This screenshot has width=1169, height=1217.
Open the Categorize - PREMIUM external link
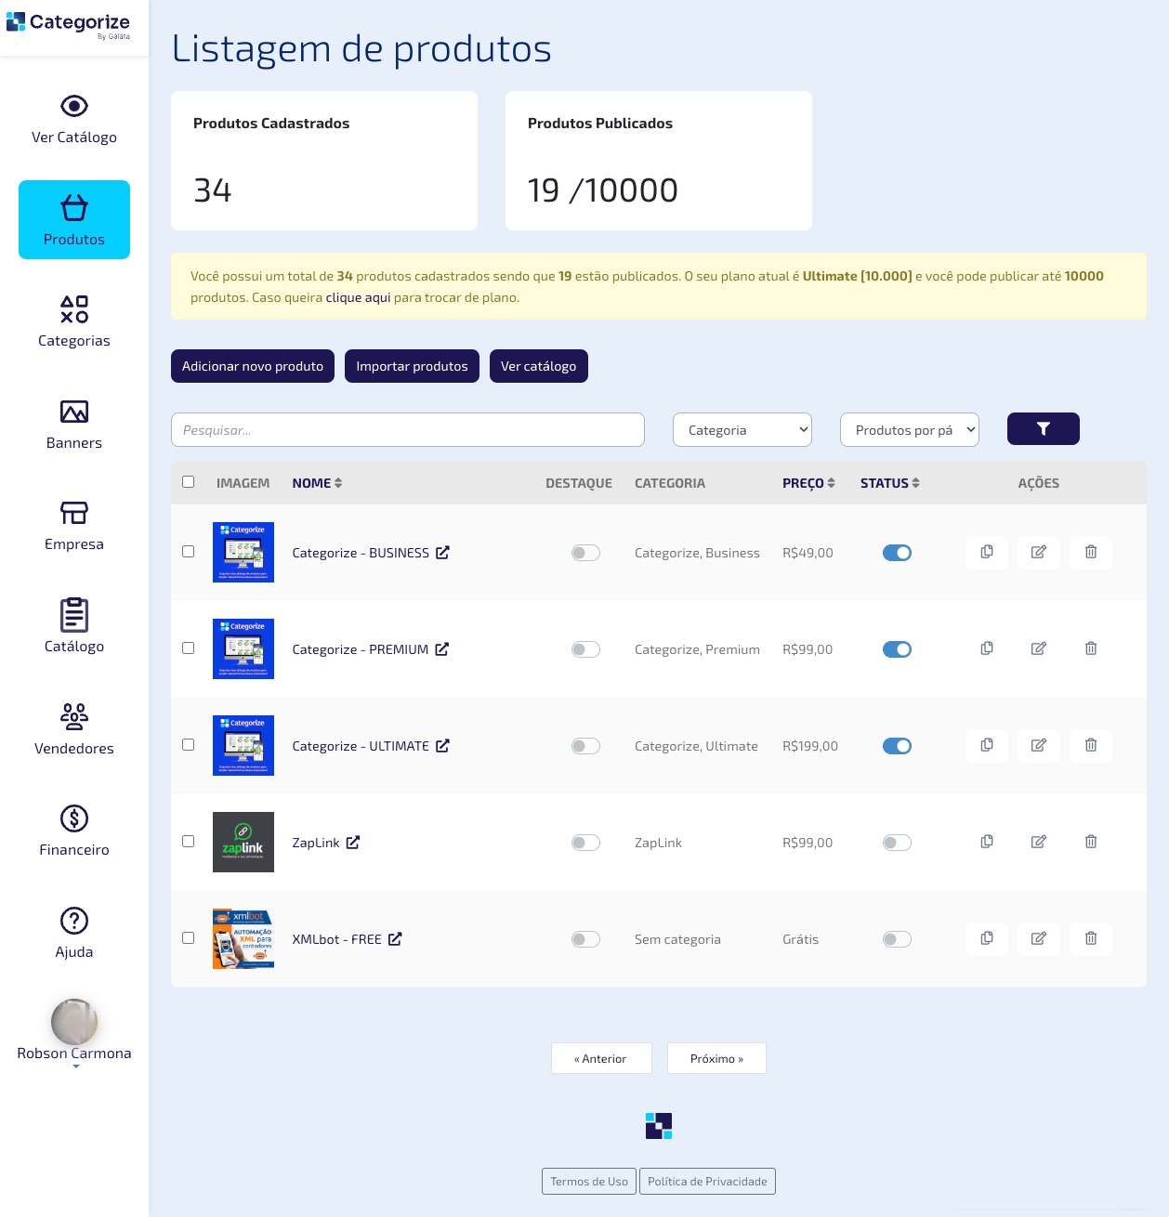442,649
